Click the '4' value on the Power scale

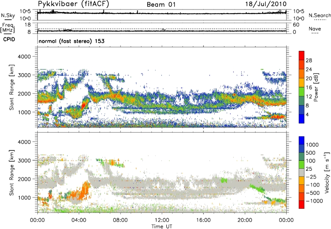click(x=307, y=114)
